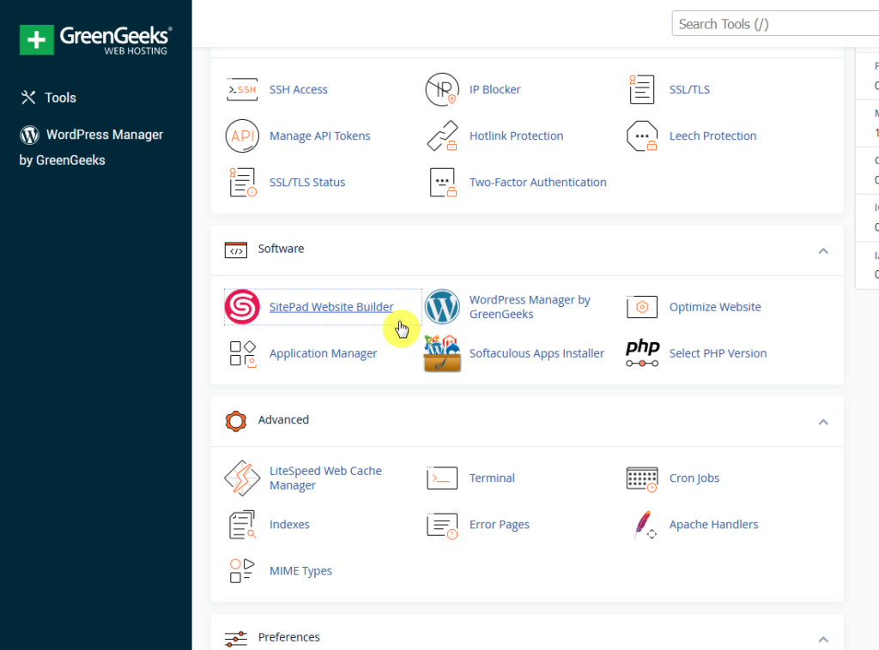Click the Advanced section title
The image size is (879, 650).
[283, 420]
